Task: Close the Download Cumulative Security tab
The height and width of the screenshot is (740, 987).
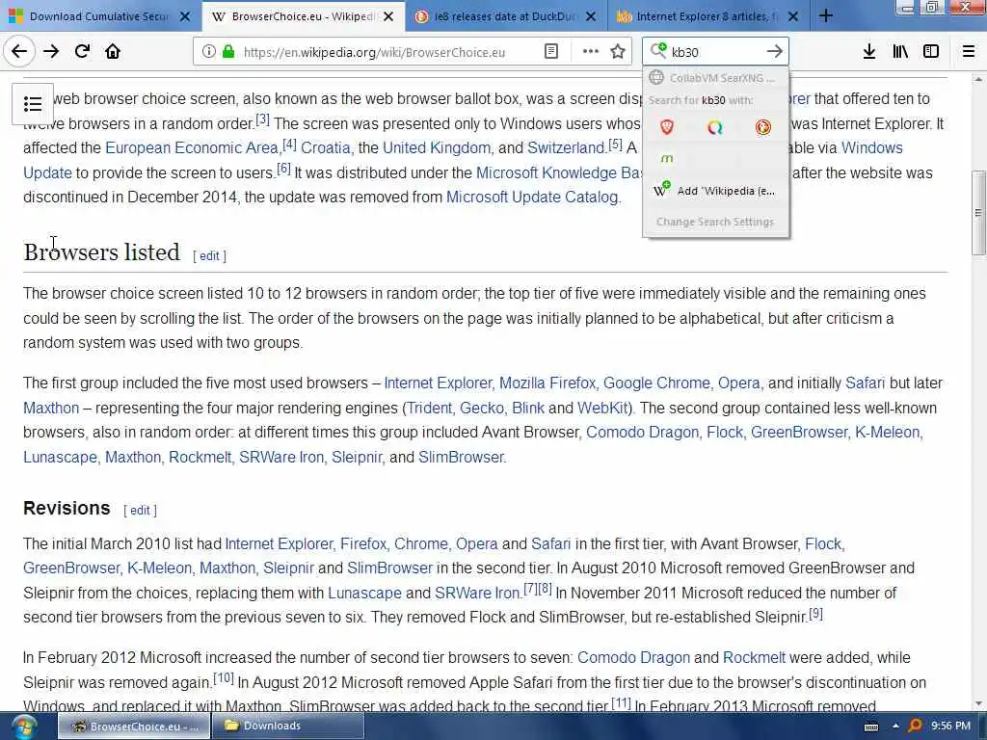Action: [x=185, y=16]
